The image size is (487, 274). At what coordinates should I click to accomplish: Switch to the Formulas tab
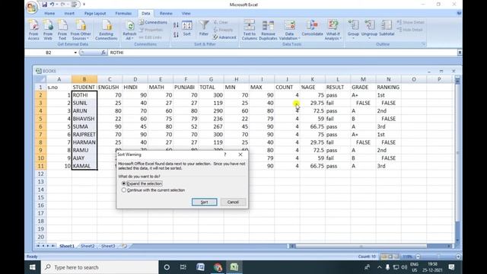123,14
